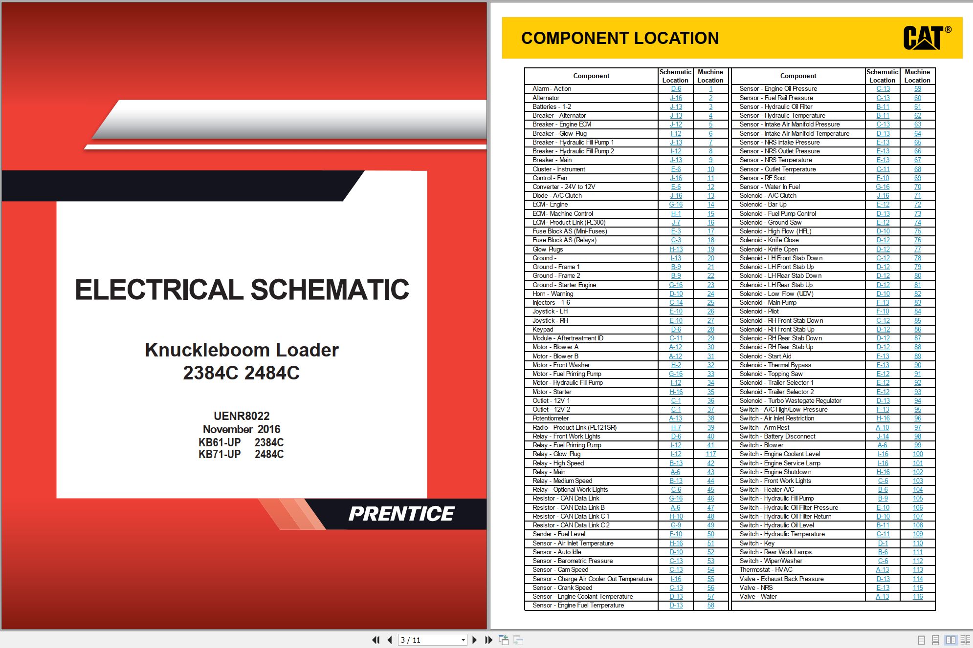The height and width of the screenshot is (648, 973).
Task: Switch to two-page continuous view
Action: (965, 640)
